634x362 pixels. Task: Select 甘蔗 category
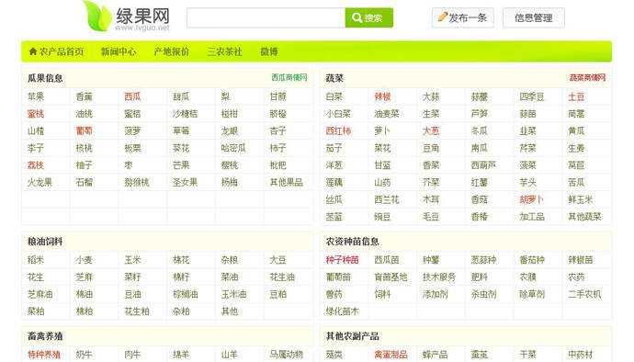[x=278, y=96]
